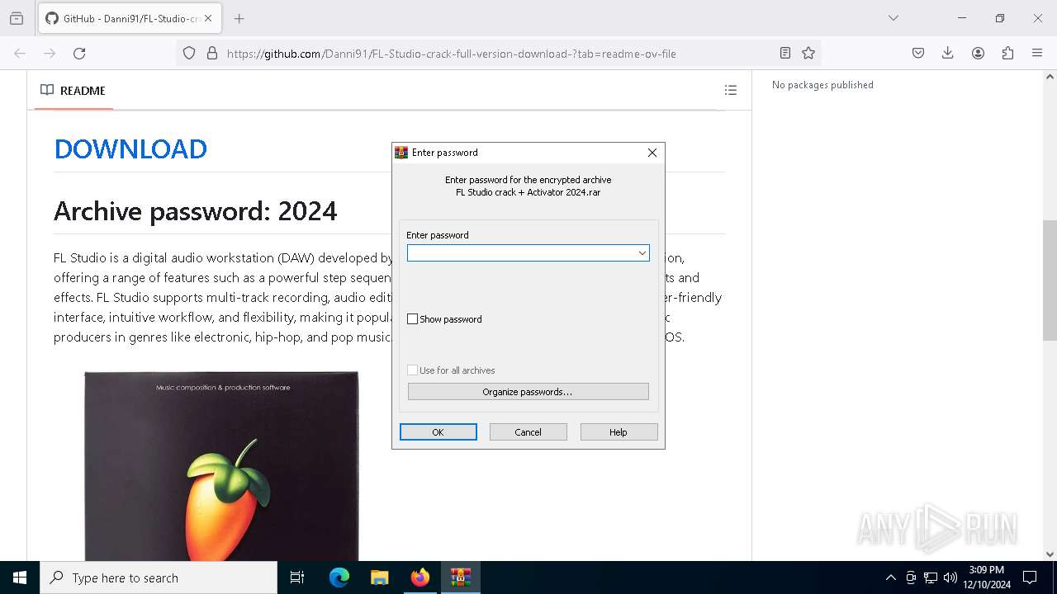This screenshot has width=1057, height=594.
Task: Click scrollbar down arrow
Action: [x=1050, y=554]
